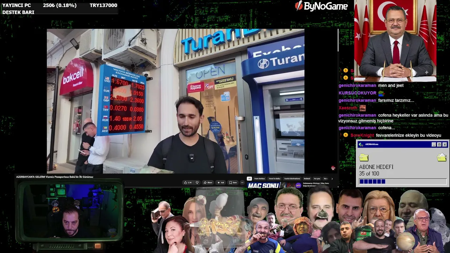Click the getir channel avatar
The image size is (450, 253).
click(298, 185)
